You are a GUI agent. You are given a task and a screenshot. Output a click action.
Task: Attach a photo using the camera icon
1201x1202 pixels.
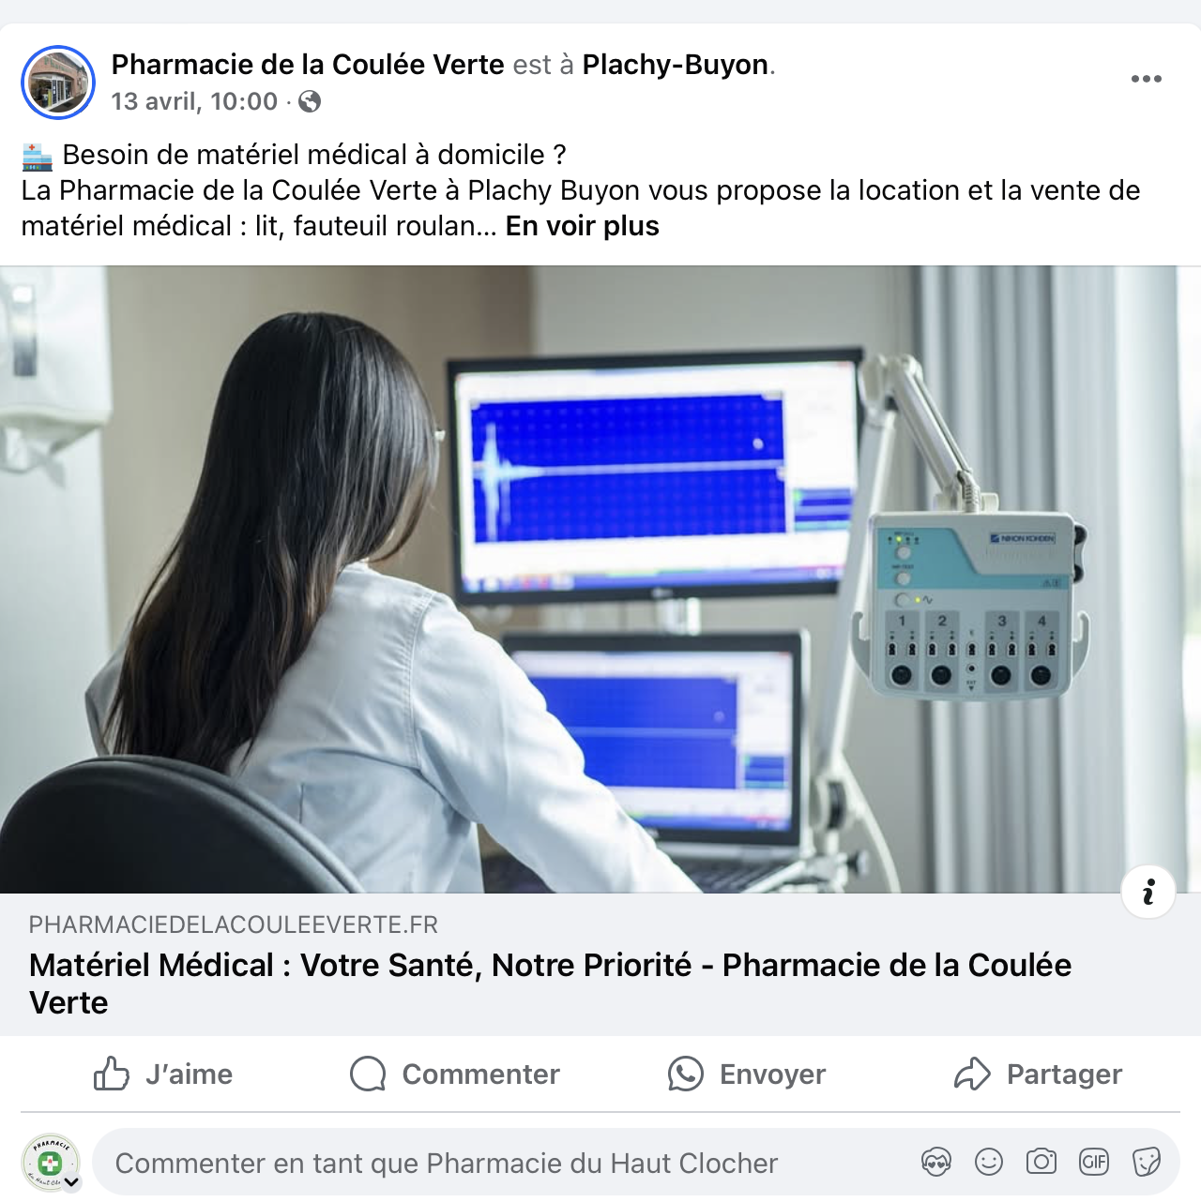(1041, 1163)
